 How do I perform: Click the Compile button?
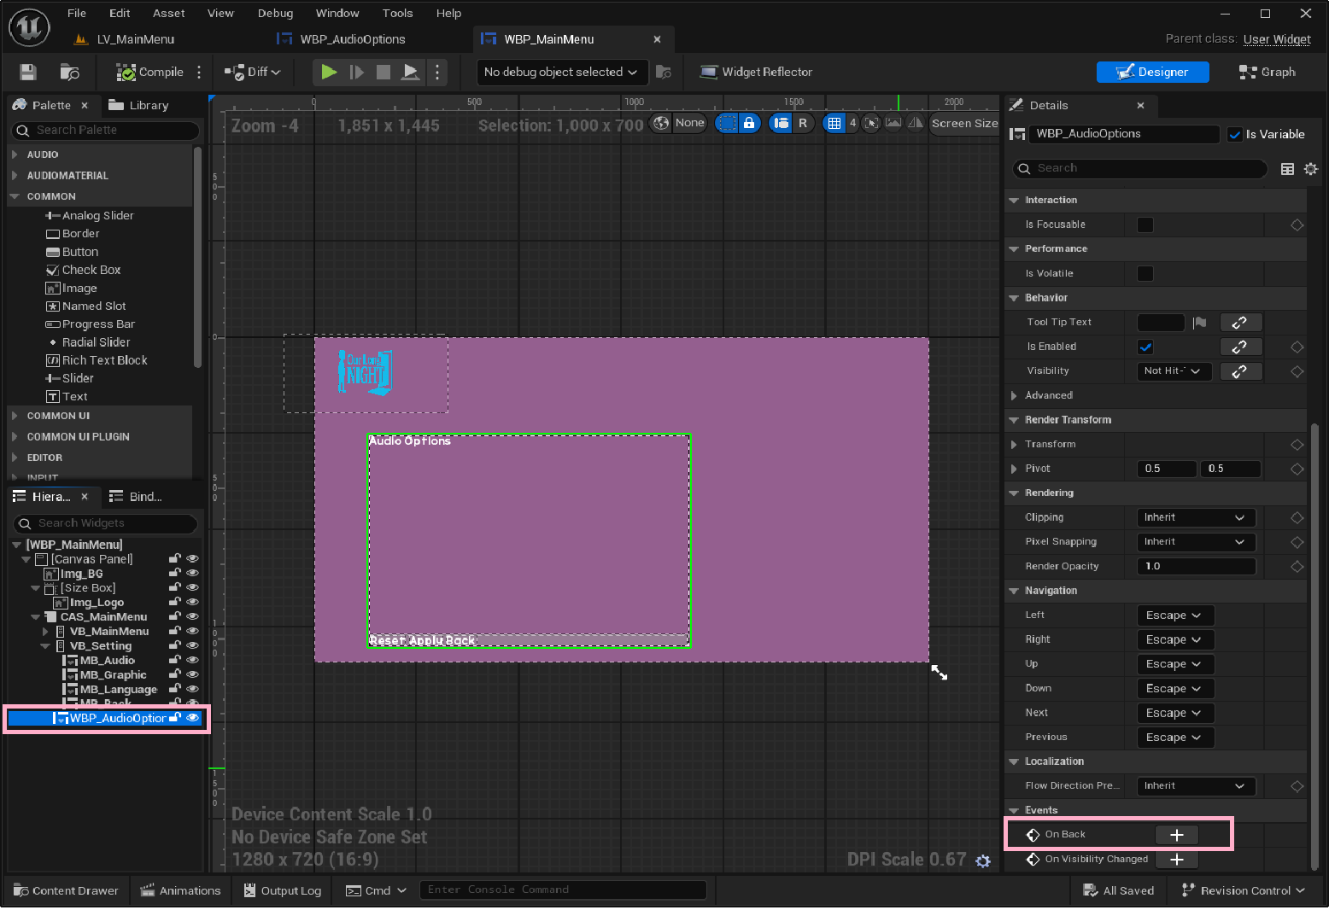coord(150,73)
